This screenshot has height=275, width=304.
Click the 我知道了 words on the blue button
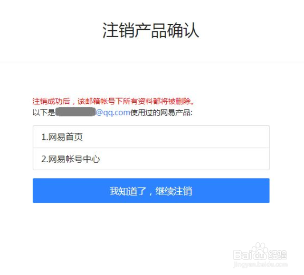128,191
